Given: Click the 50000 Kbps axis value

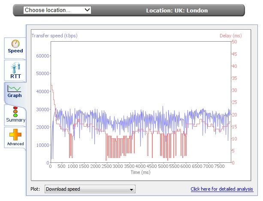Looking at the screenshot, I should pyautogui.click(x=42, y=73).
